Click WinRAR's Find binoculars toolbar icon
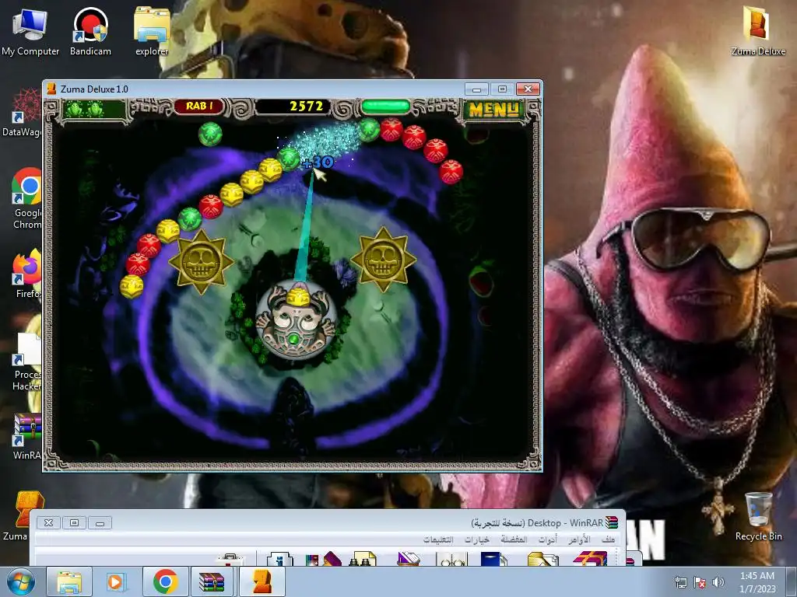 point(363,558)
